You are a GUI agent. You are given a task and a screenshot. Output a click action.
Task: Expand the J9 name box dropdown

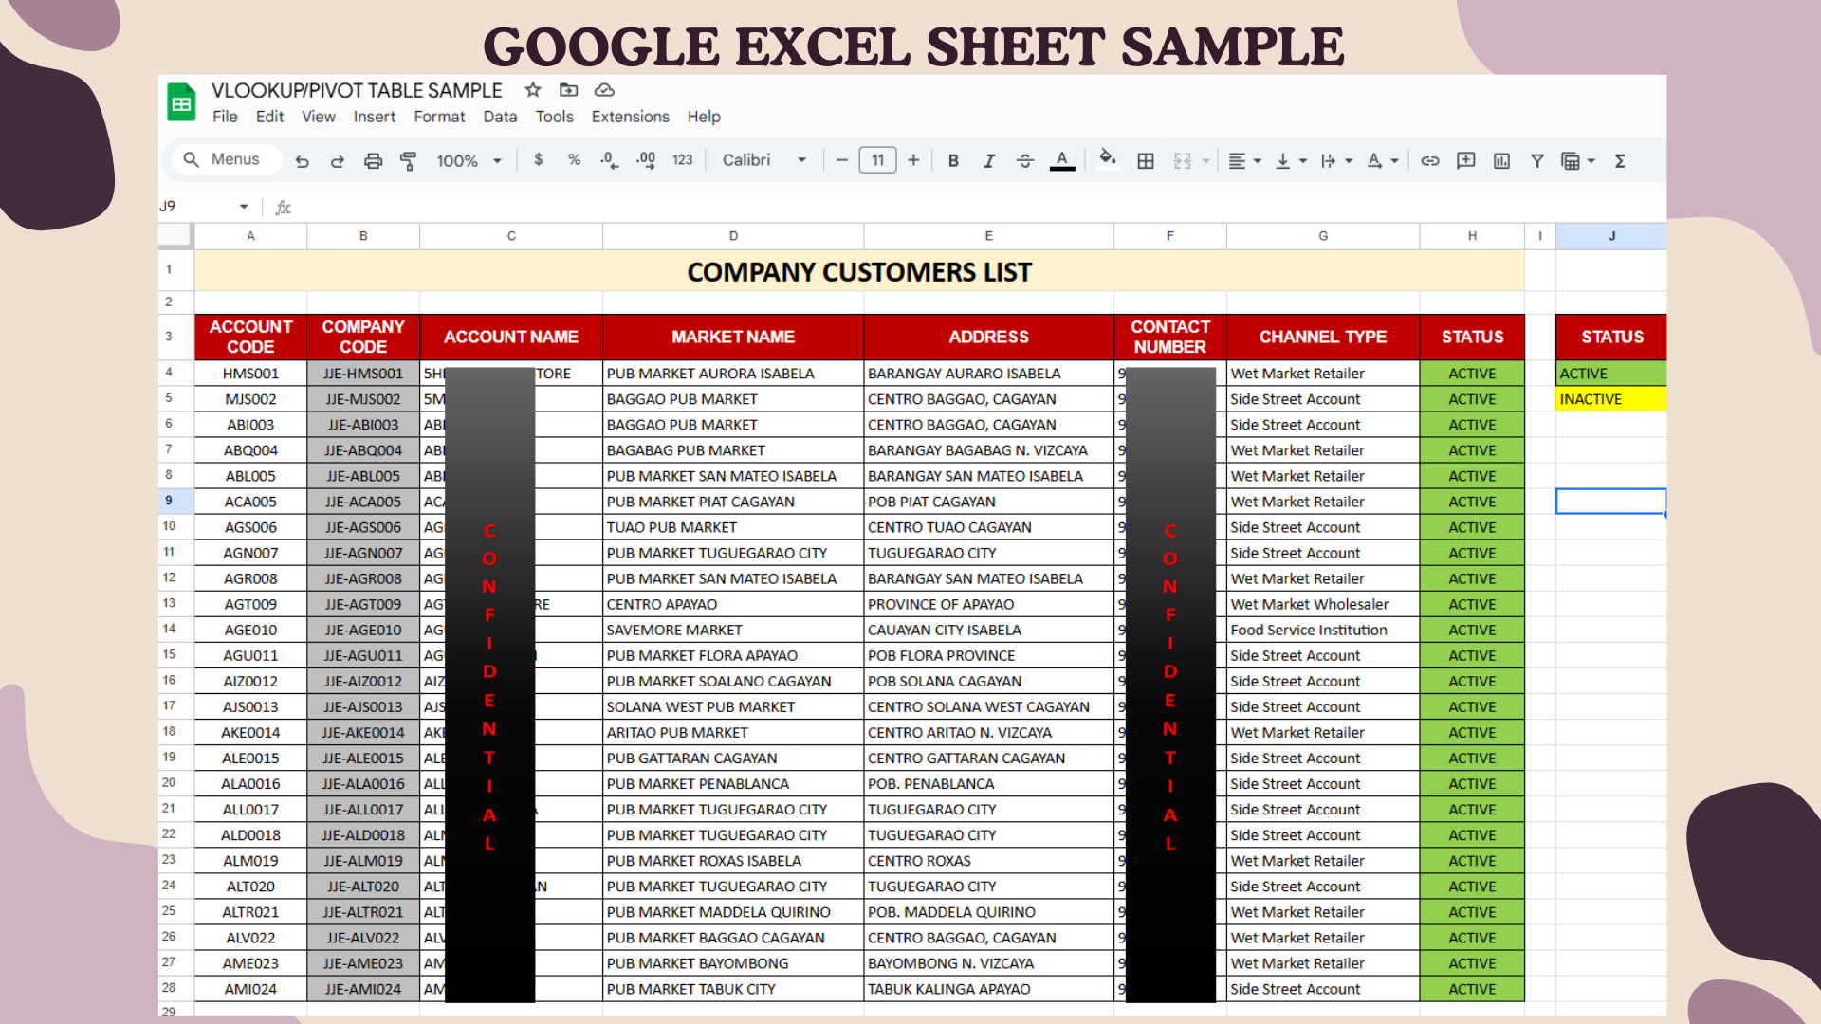click(x=244, y=207)
